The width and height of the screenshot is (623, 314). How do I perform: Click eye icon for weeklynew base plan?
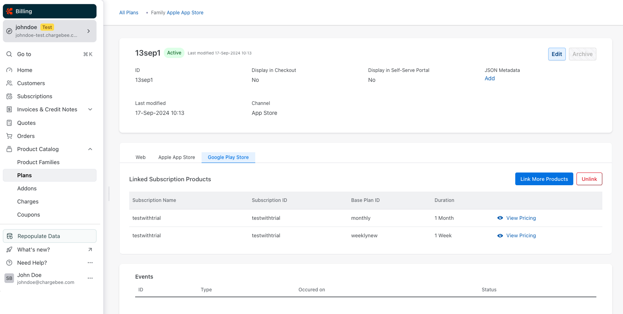(x=500, y=236)
